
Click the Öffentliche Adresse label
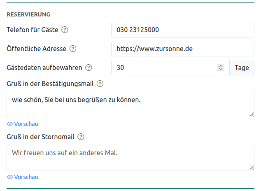click(37, 49)
